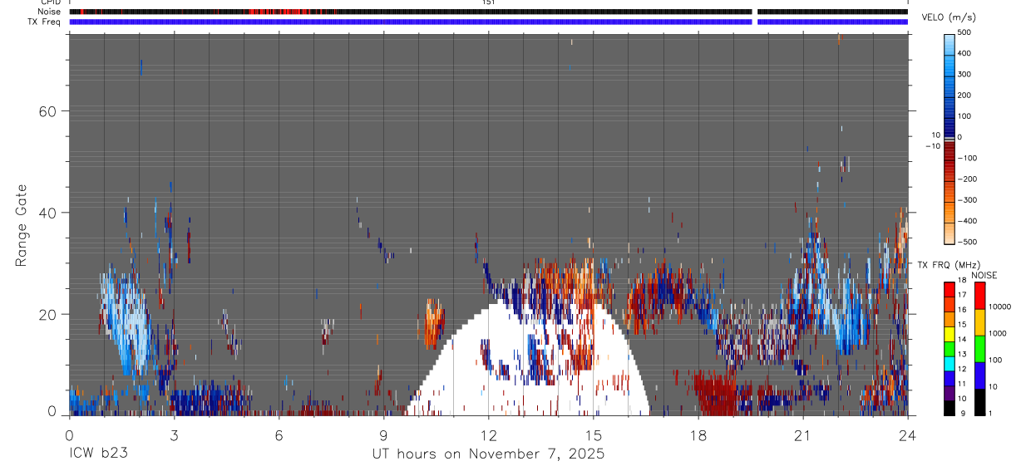Click the 'NOISE' legend title
The width and height of the screenshot is (1021, 471).
[x=984, y=276]
